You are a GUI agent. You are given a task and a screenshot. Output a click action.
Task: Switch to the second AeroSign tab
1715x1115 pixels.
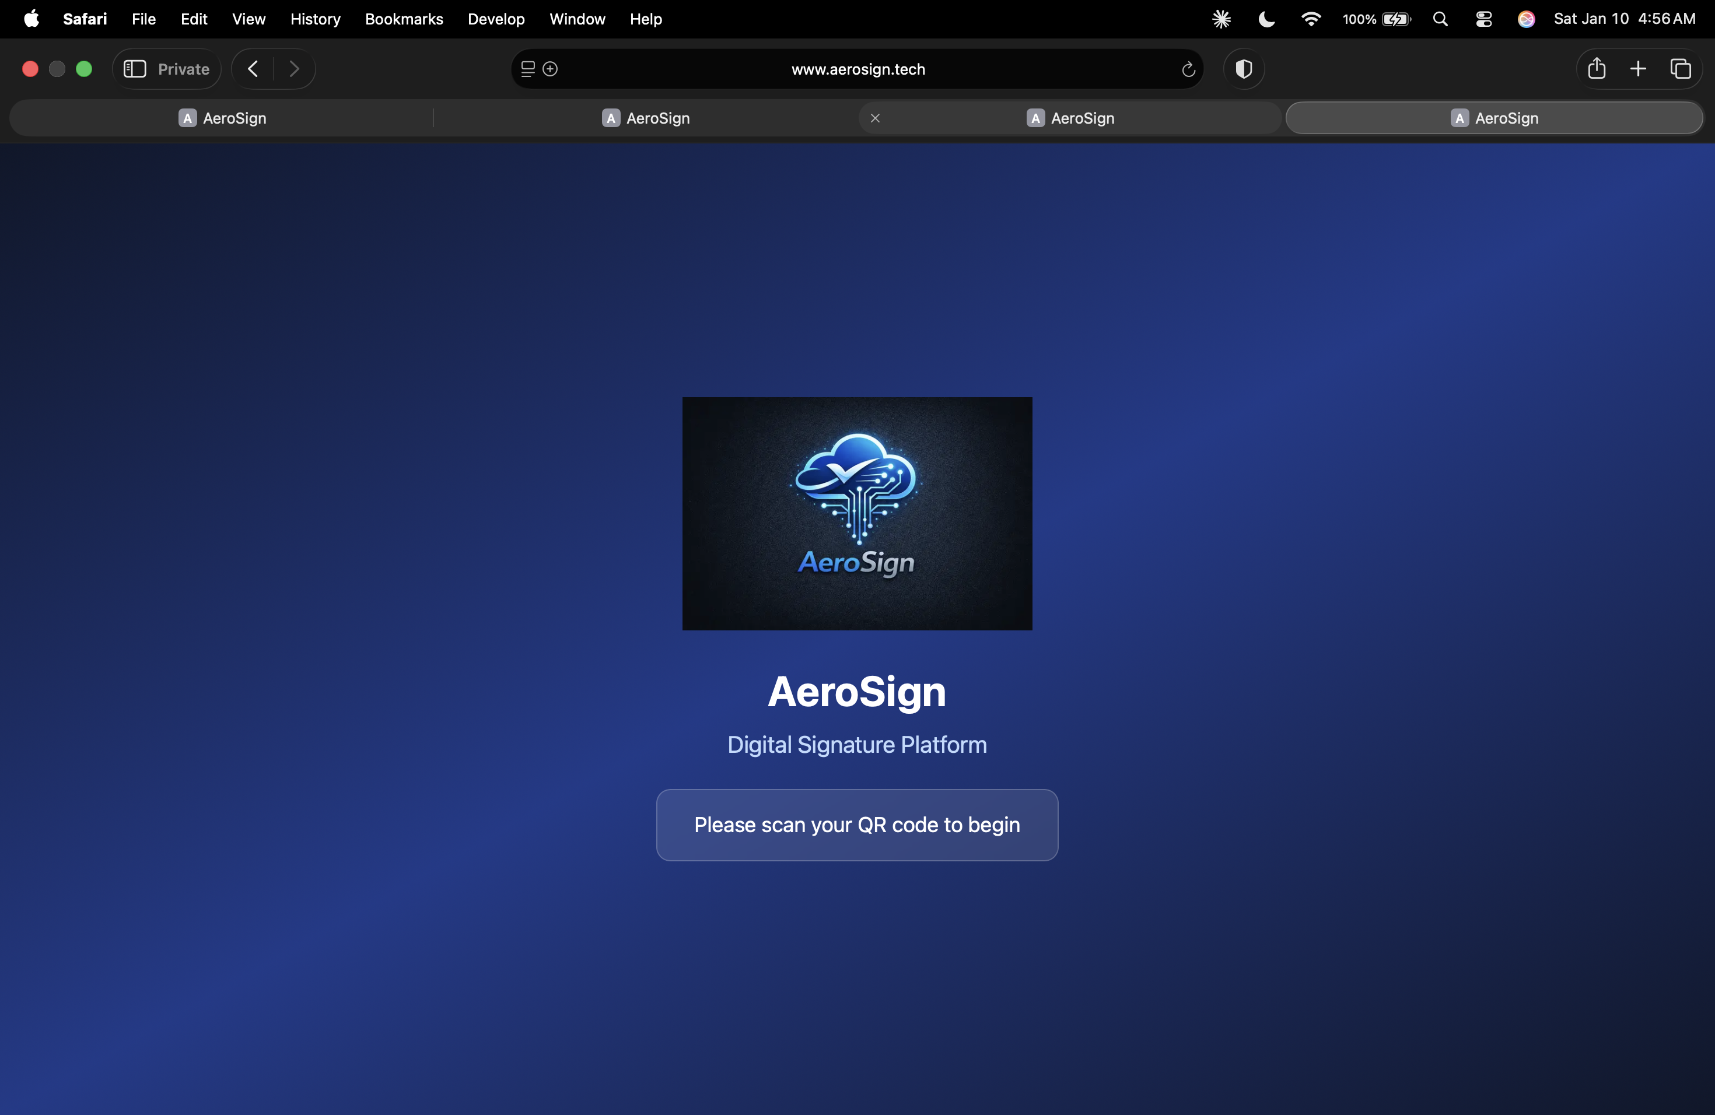click(645, 118)
